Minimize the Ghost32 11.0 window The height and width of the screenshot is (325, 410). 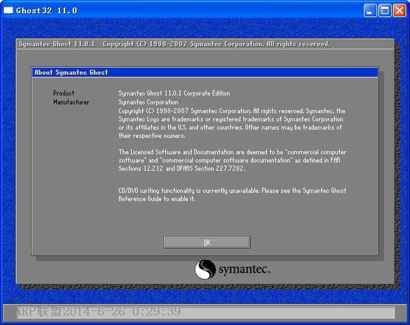(371, 10)
